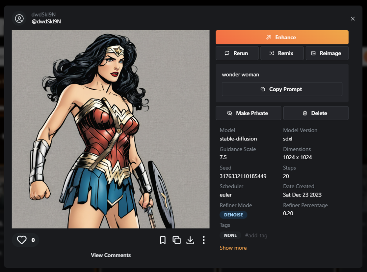Image resolution: width=367 pixels, height=272 pixels.
Task: Open Remix for this image
Action: [282, 53]
